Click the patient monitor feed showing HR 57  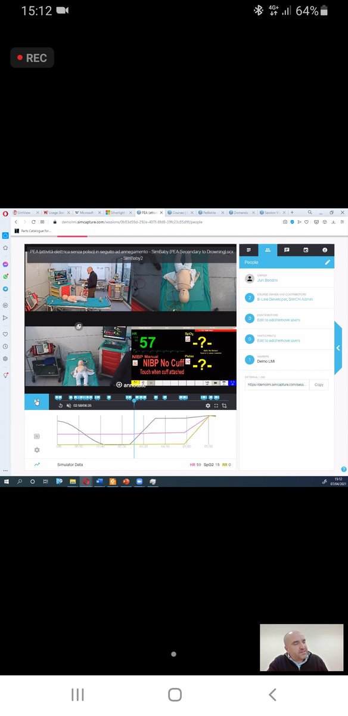[184, 356]
